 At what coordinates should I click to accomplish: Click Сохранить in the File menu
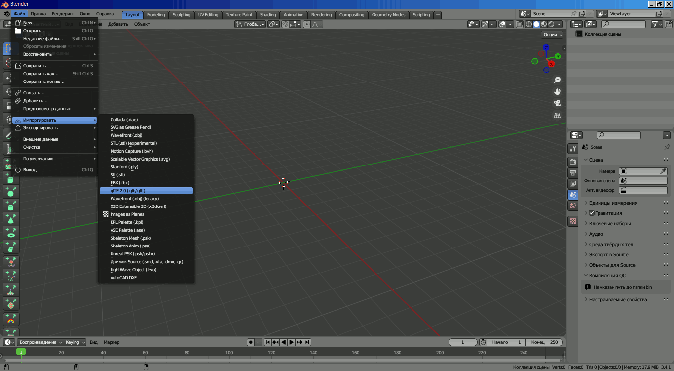click(55, 66)
